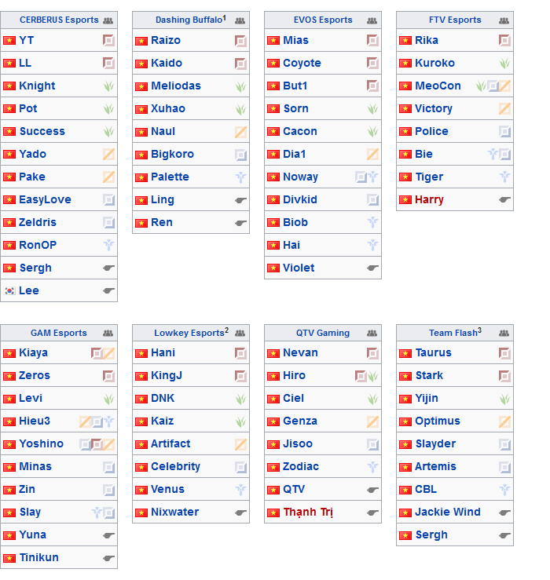Click the whistle icon beside Jackie Wind
Image resolution: width=550 pixels, height=580 pixels.
504,513
